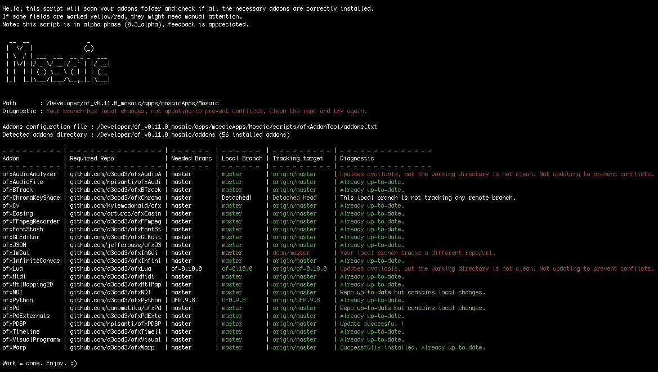Click the red 'Your branch has local changes' message
658x372 pixels.
207,111
